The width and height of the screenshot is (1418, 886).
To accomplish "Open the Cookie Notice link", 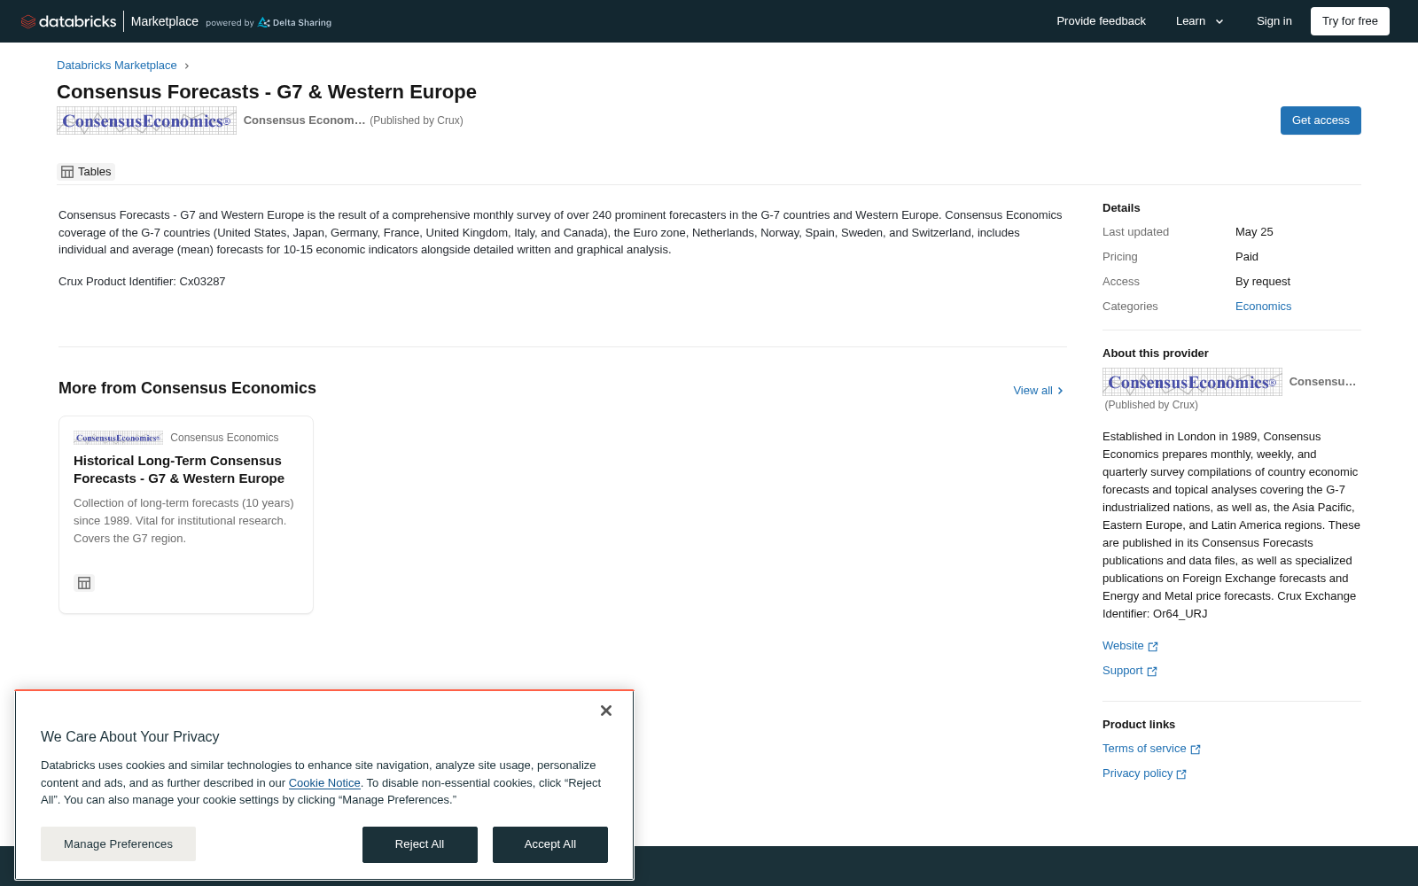I will 324,783.
